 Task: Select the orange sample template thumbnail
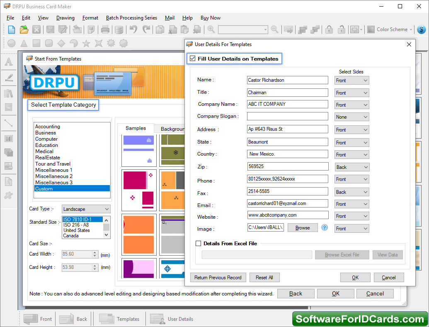tap(139, 235)
